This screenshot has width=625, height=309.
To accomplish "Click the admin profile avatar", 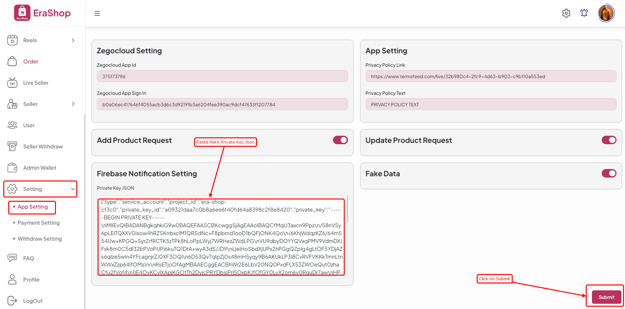I will pyautogui.click(x=606, y=13).
